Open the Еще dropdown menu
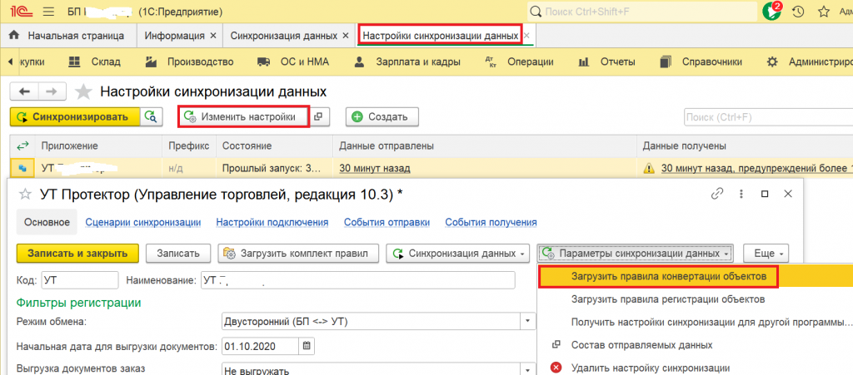The image size is (853, 375). coord(766,254)
